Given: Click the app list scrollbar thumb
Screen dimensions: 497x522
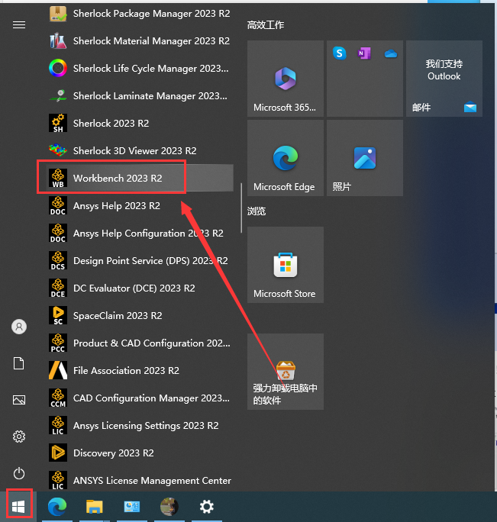Looking at the screenshot, I should (241, 208).
